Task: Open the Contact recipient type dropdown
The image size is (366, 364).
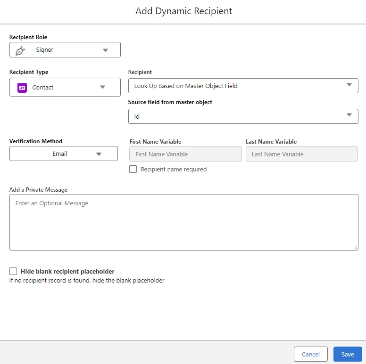Action: (65, 87)
